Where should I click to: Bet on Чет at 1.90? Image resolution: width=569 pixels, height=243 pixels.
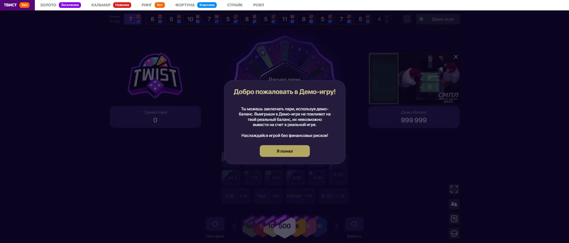click(x=269, y=196)
